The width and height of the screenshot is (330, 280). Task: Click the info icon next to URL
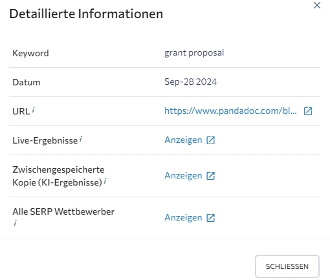pos(33,110)
